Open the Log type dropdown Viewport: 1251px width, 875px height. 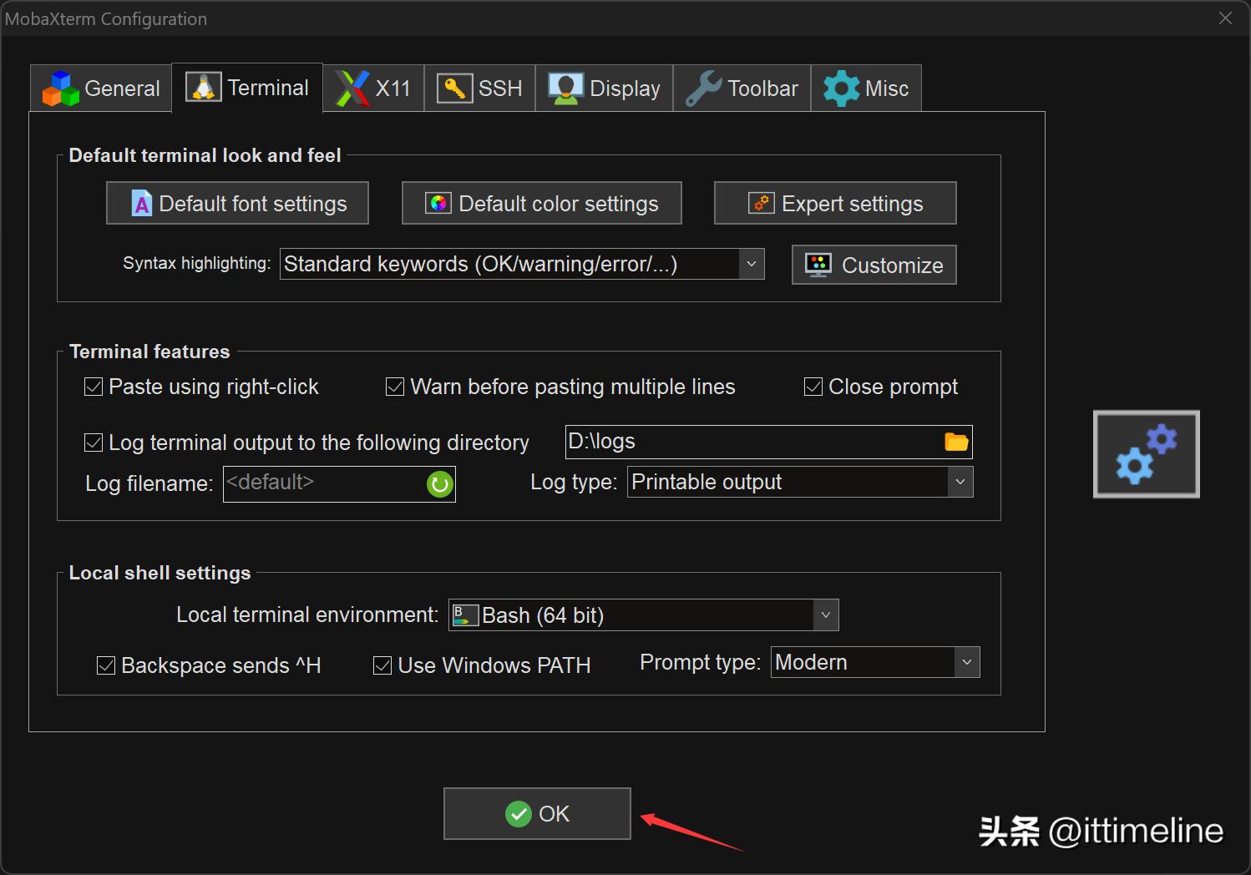coord(960,483)
